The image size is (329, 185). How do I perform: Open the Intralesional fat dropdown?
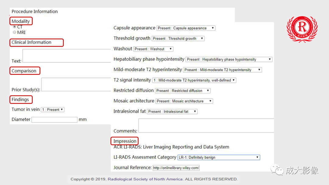point(172,112)
